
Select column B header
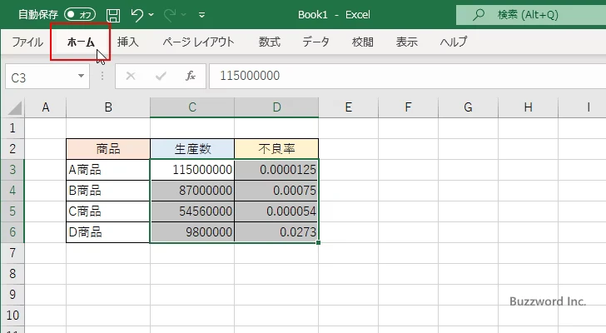click(108, 107)
